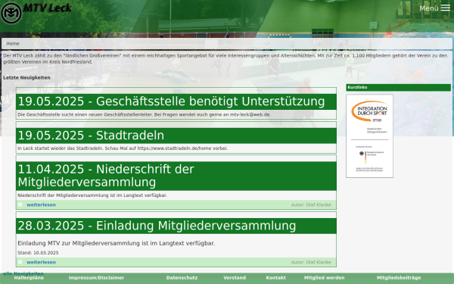The height and width of the screenshot is (284, 454).
Task: Click the Letzte Neuigkeiten heading
Action: click(26, 78)
